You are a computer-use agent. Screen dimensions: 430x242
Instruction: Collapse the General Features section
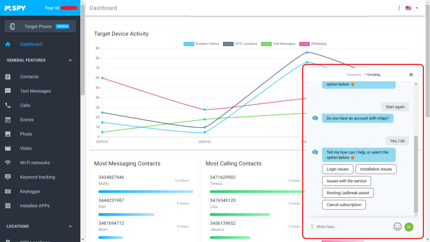point(70,60)
